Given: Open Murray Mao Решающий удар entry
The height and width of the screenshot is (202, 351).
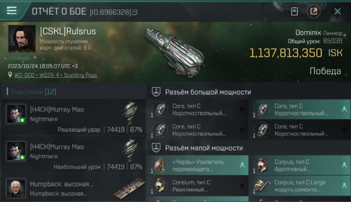Looking at the screenshot, I should (73, 117).
